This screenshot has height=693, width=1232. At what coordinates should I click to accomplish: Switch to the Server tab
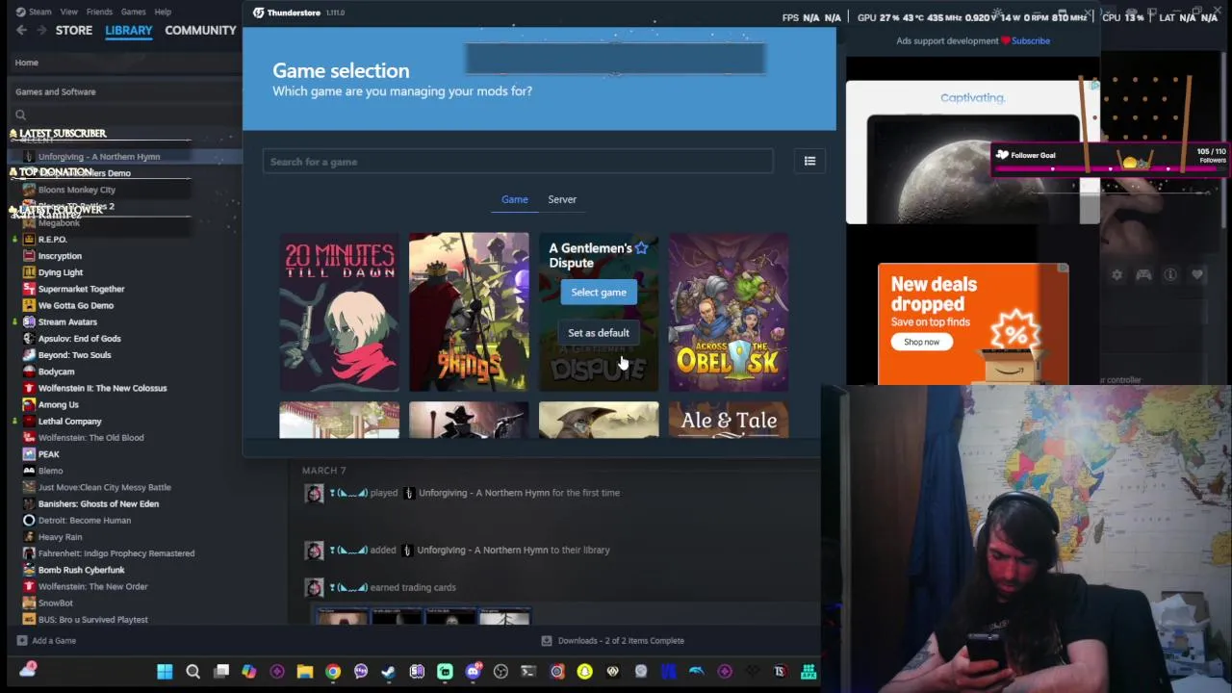click(562, 199)
